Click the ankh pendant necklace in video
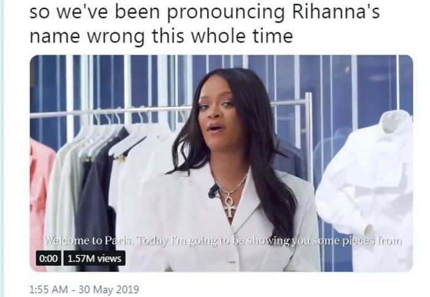Viewport: 430px width, 297px height. tap(229, 204)
